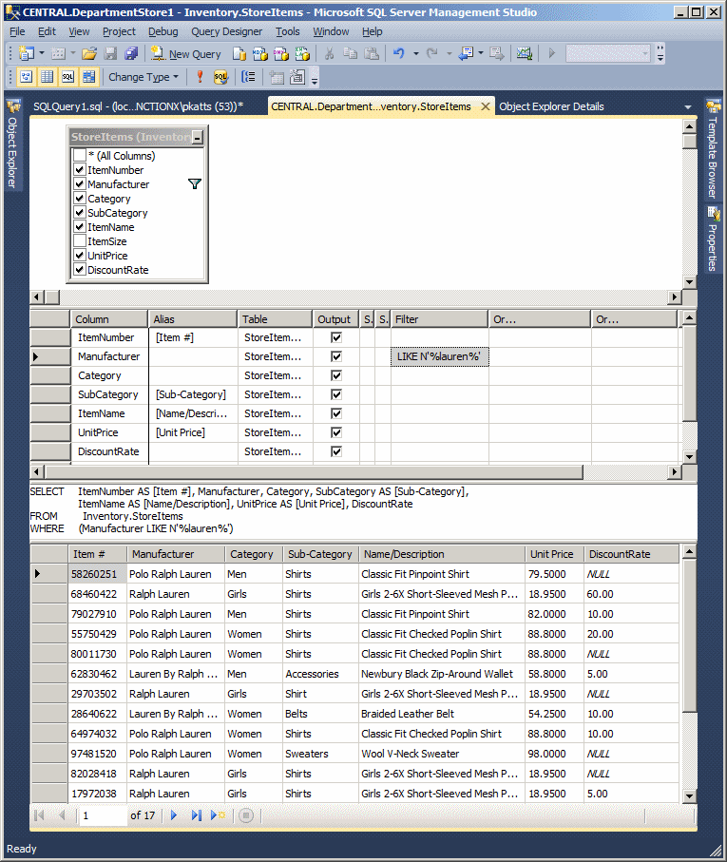The image size is (727, 862).
Task: Toggle Output checkbox for SubCategory row
Action: coord(336,394)
